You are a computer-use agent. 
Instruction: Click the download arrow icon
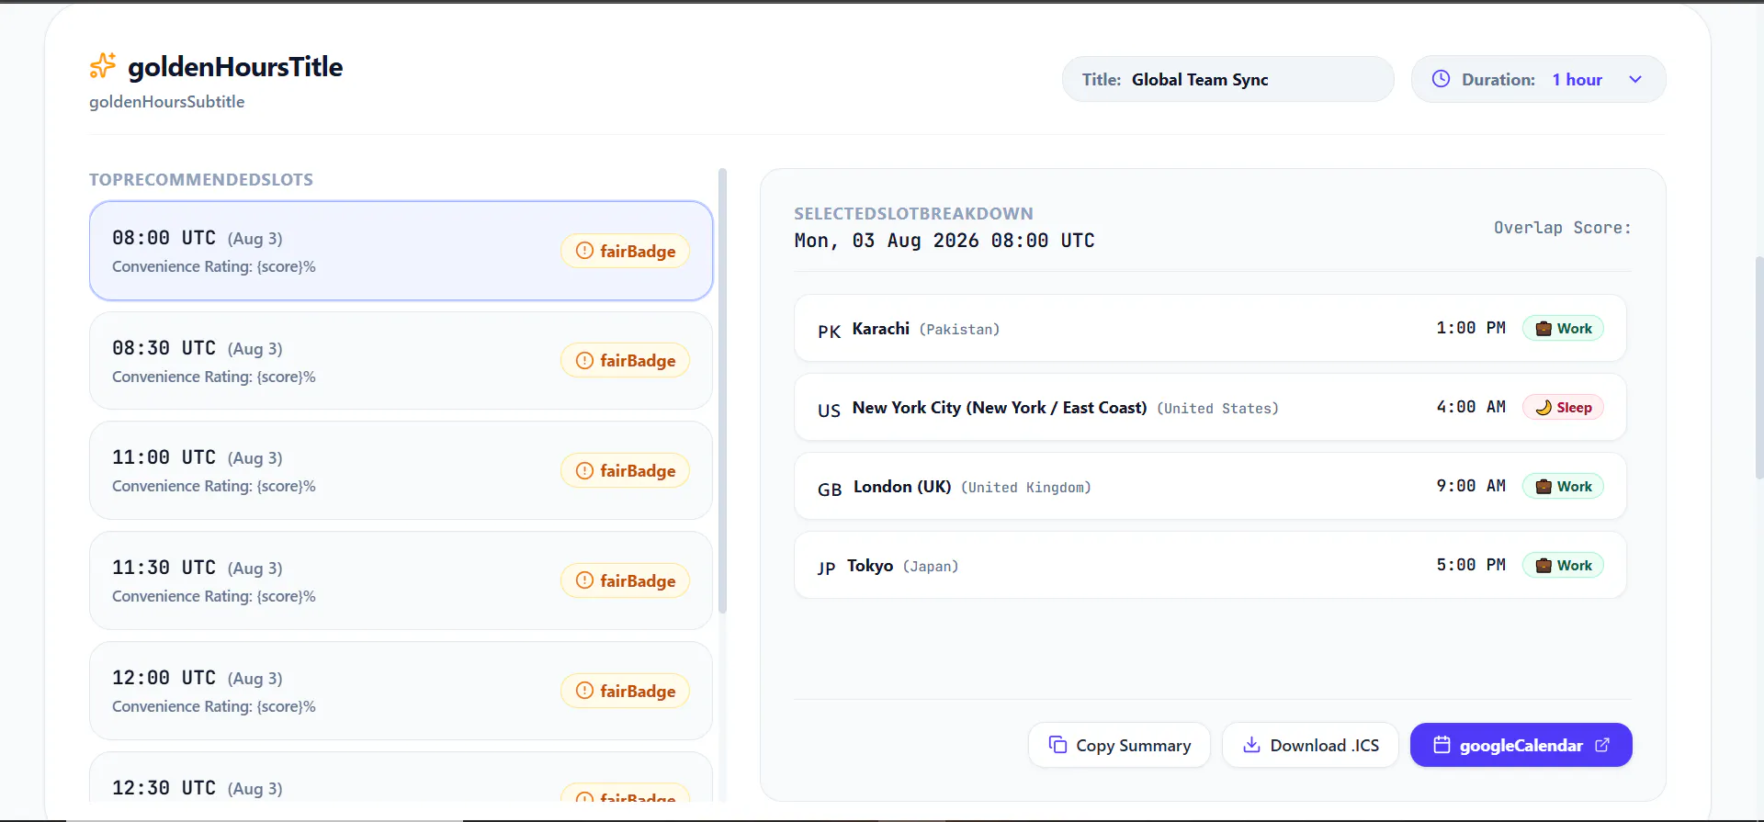click(1251, 745)
